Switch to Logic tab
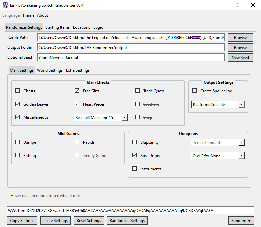 click(98, 27)
